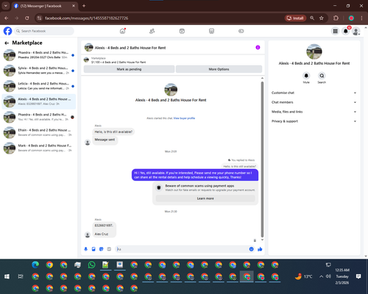Open Windows notification center icon
The width and height of the screenshot is (368, 294).
pyautogui.click(x=358, y=276)
